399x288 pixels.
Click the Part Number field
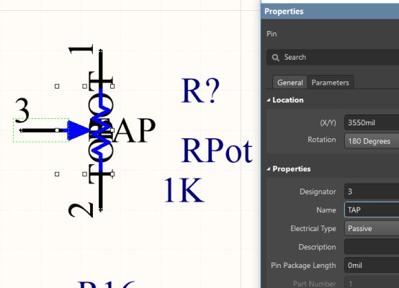(x=372, y=283)
